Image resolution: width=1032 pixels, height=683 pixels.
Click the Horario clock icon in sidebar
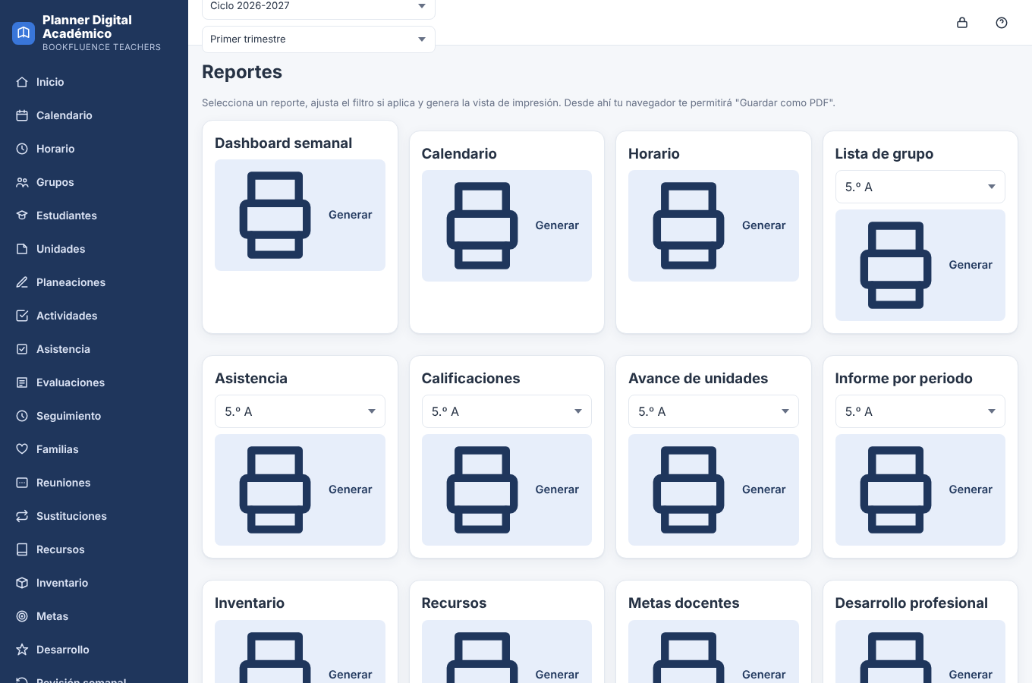pyautogui.click(x=22, y=149)
